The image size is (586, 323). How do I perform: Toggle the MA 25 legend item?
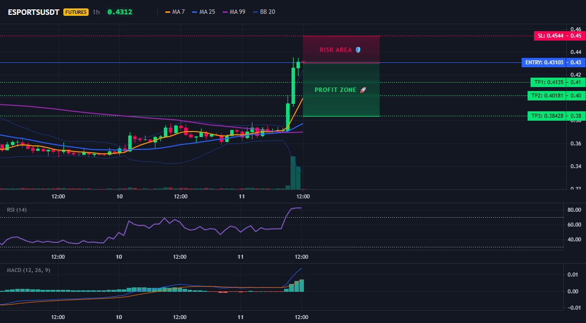[203, 12]
